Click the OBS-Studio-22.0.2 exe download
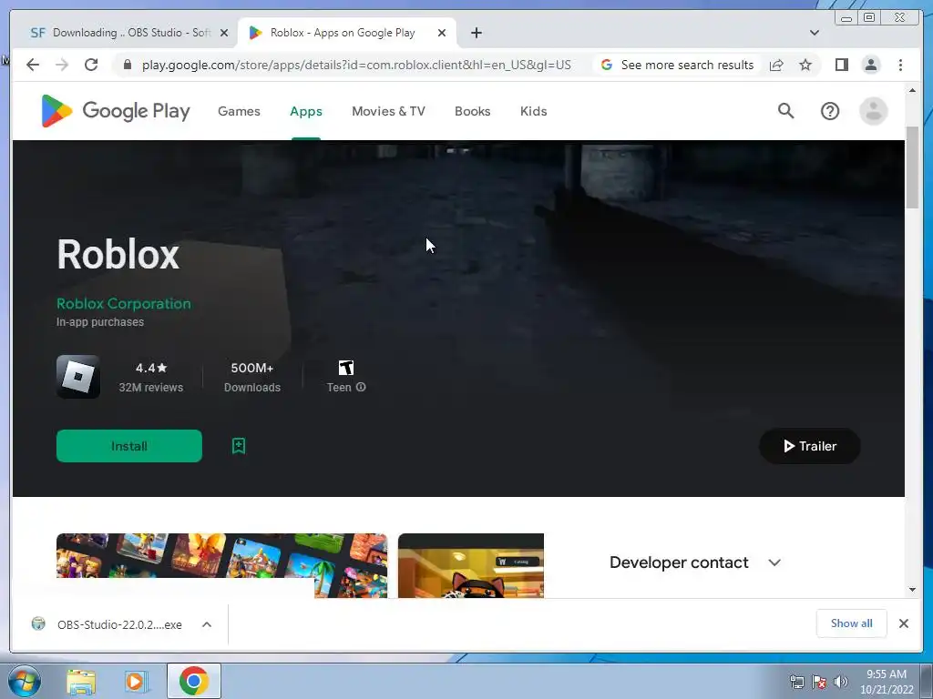 click(119, 624)
